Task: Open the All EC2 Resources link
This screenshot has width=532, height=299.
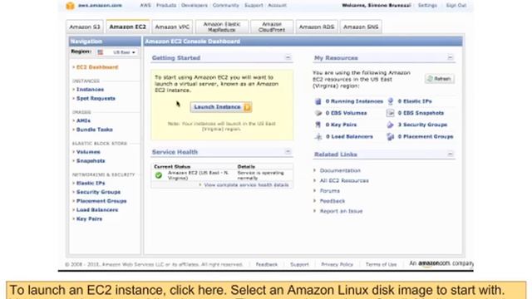Action: (x=344, y=181)
